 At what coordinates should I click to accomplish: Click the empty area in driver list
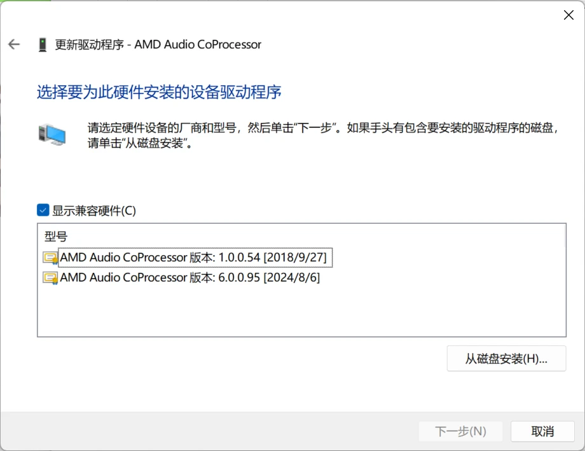pos(301,312)
